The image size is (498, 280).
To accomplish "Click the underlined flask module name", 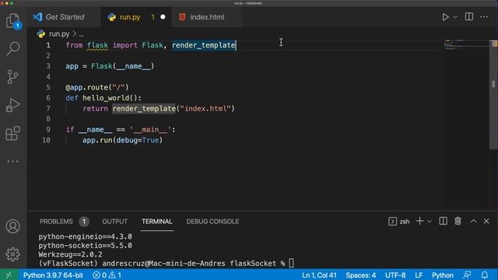I will 97,45.
